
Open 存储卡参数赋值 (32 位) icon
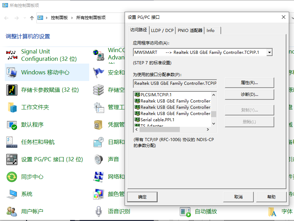coord(11,90)
